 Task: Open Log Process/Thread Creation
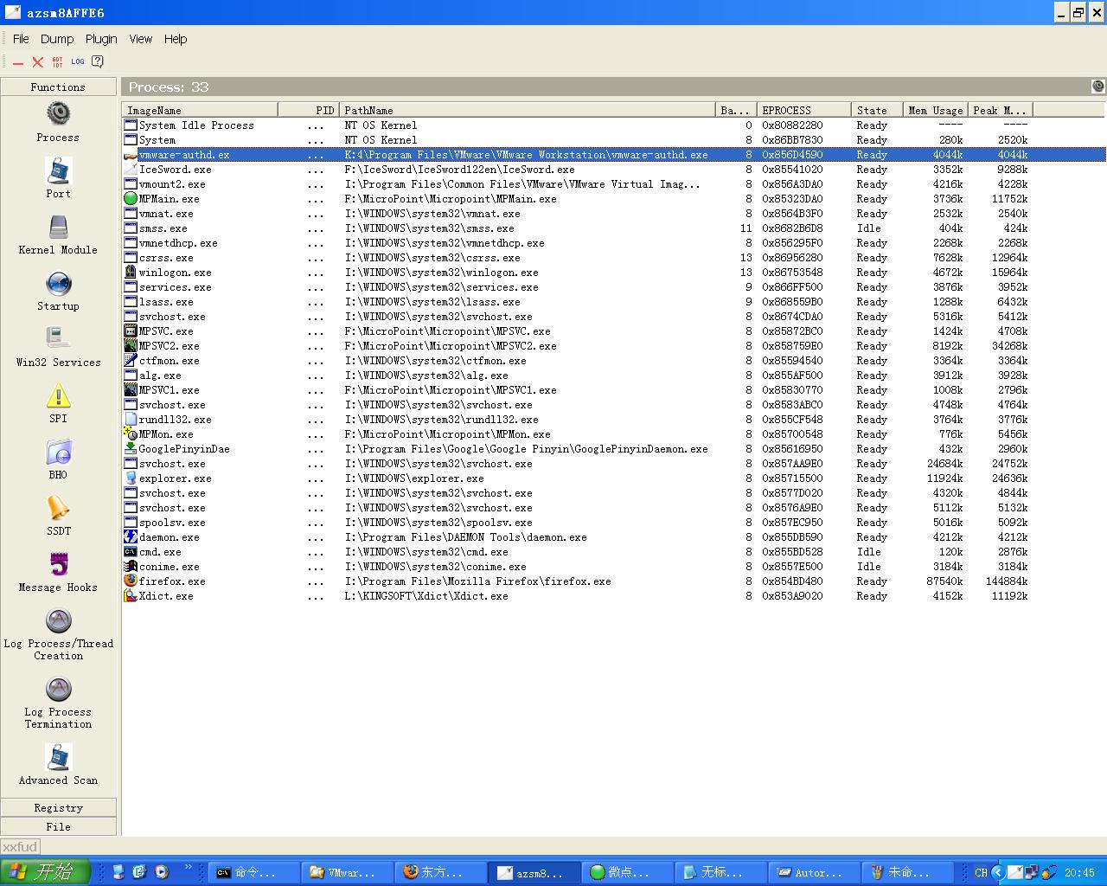pos(58,634)
